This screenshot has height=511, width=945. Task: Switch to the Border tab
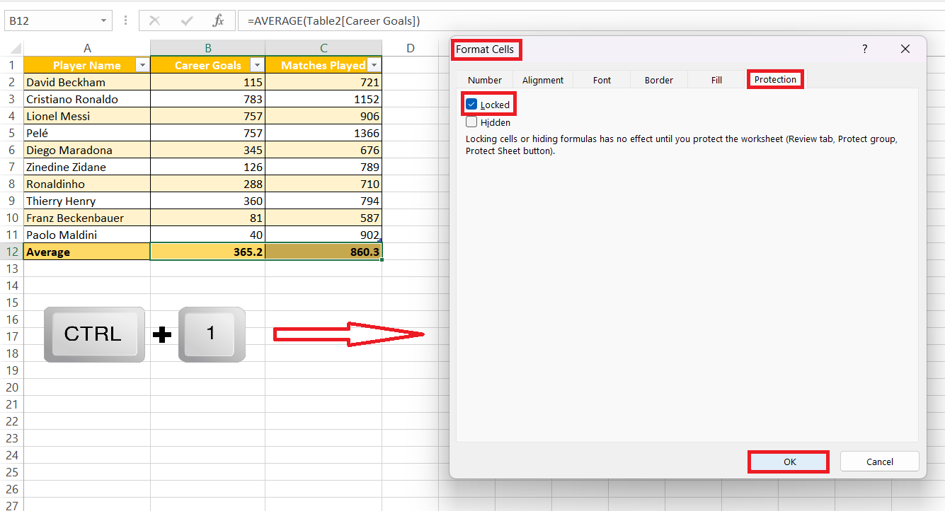pyautogui.click(x=659, y=80)
